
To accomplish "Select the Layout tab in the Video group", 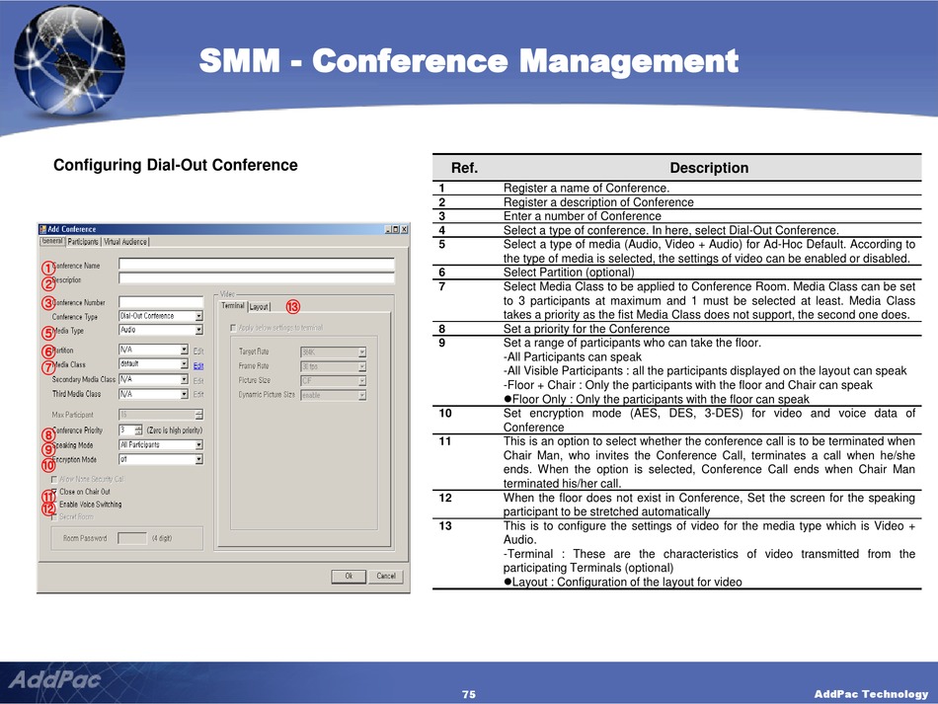I will [x=259, y=307].
